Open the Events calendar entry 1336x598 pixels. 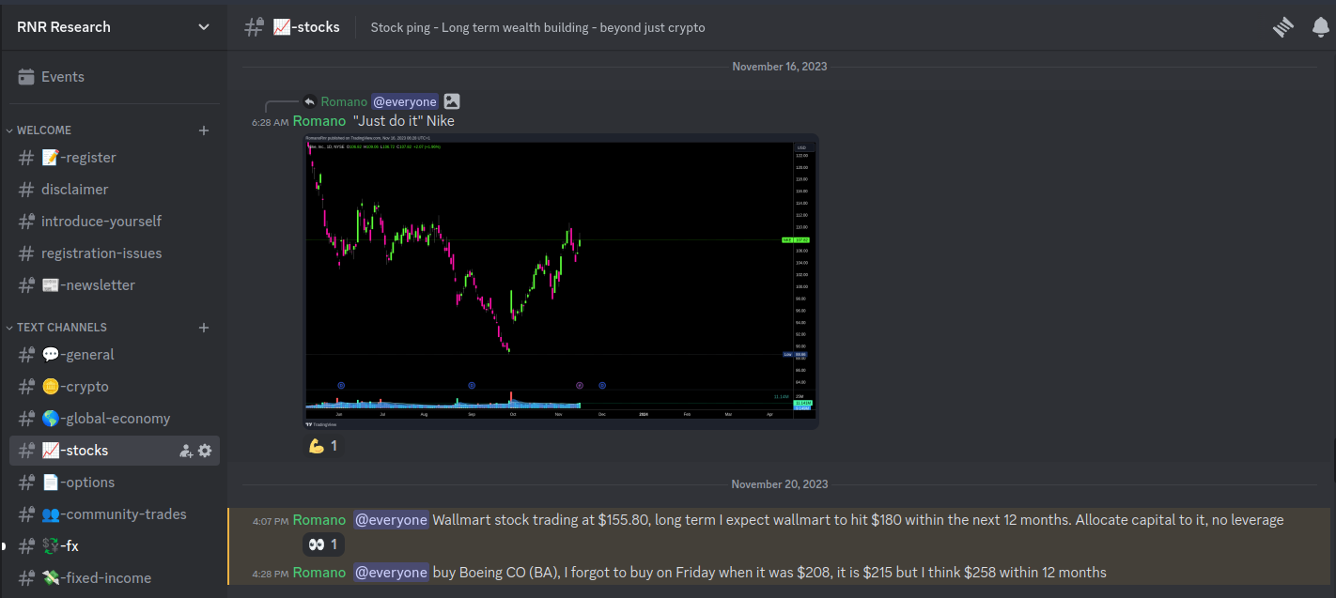click(x=114, y=77)
